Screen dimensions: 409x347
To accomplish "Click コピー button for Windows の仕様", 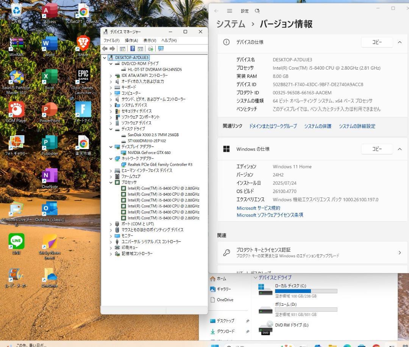I will tap(377, 149).
